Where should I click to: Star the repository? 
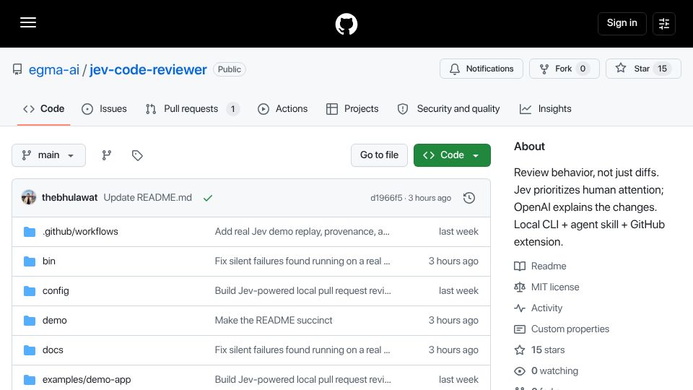[x=643, y=69]
